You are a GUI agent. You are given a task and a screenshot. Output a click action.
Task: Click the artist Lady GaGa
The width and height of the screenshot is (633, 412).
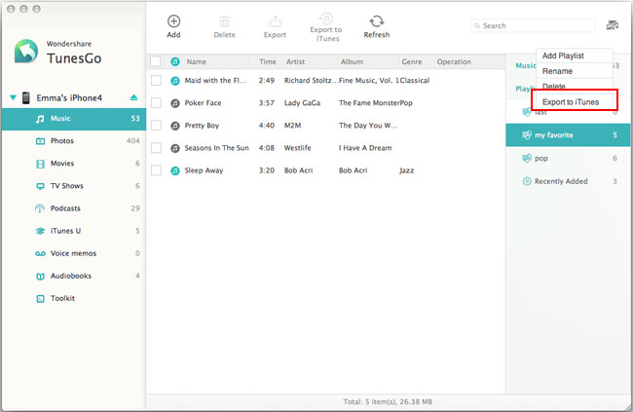(x=302, y=103)
